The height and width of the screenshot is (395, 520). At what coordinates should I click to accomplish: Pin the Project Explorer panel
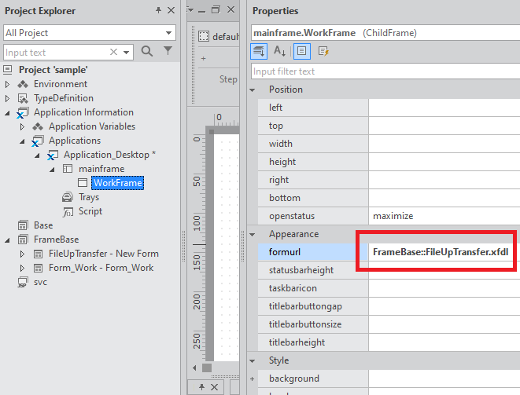158,11
